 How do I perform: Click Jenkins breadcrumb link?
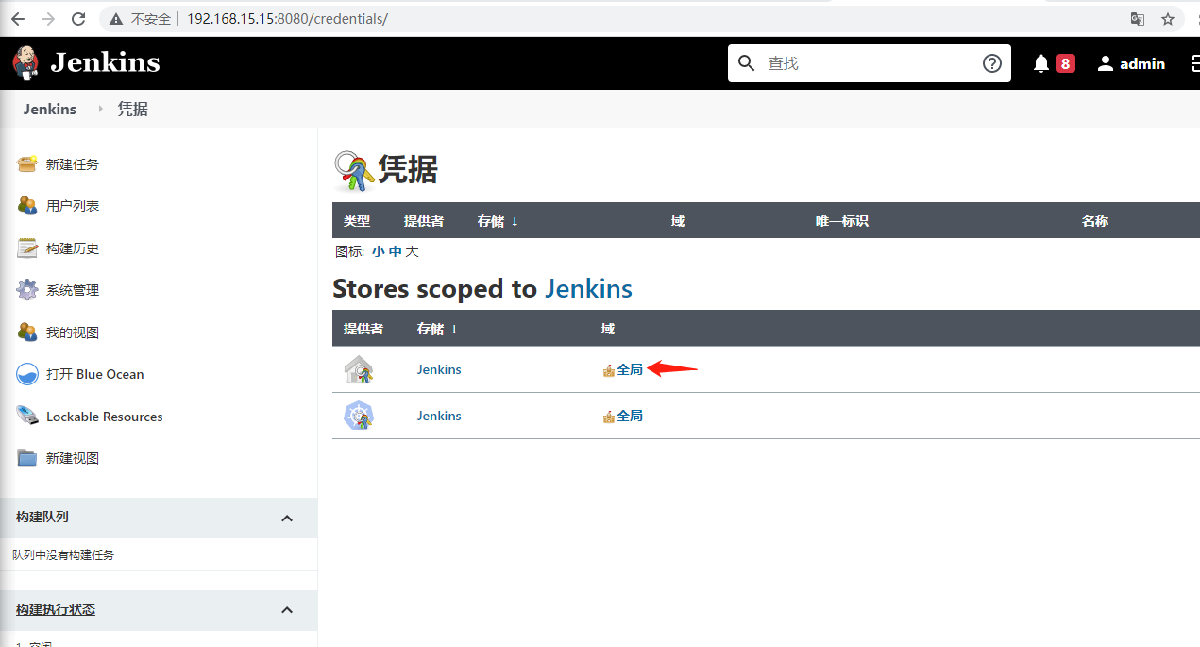tap(50, 110)
